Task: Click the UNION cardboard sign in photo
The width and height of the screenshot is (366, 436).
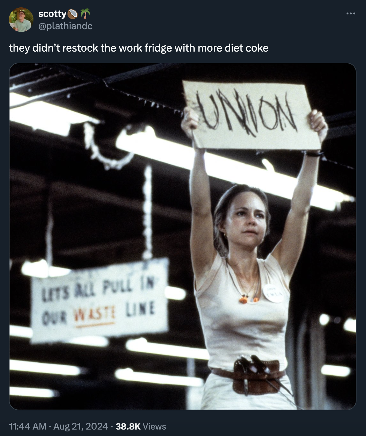Action: coord(251,115)
